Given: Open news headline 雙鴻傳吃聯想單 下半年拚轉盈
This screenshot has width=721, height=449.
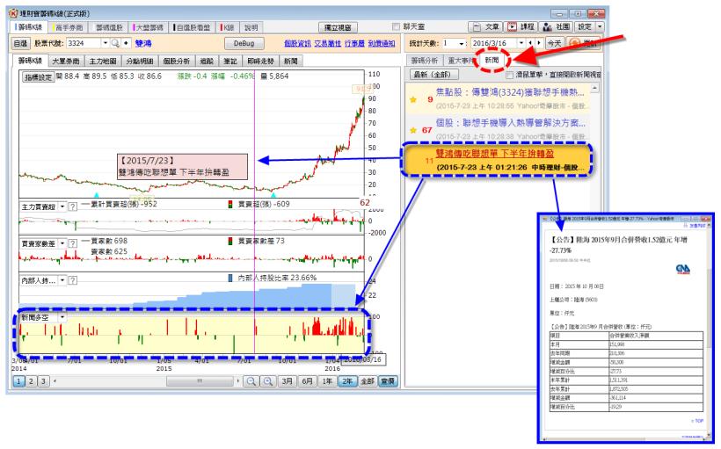Looking at the screenshot, I should pos(494,154).
